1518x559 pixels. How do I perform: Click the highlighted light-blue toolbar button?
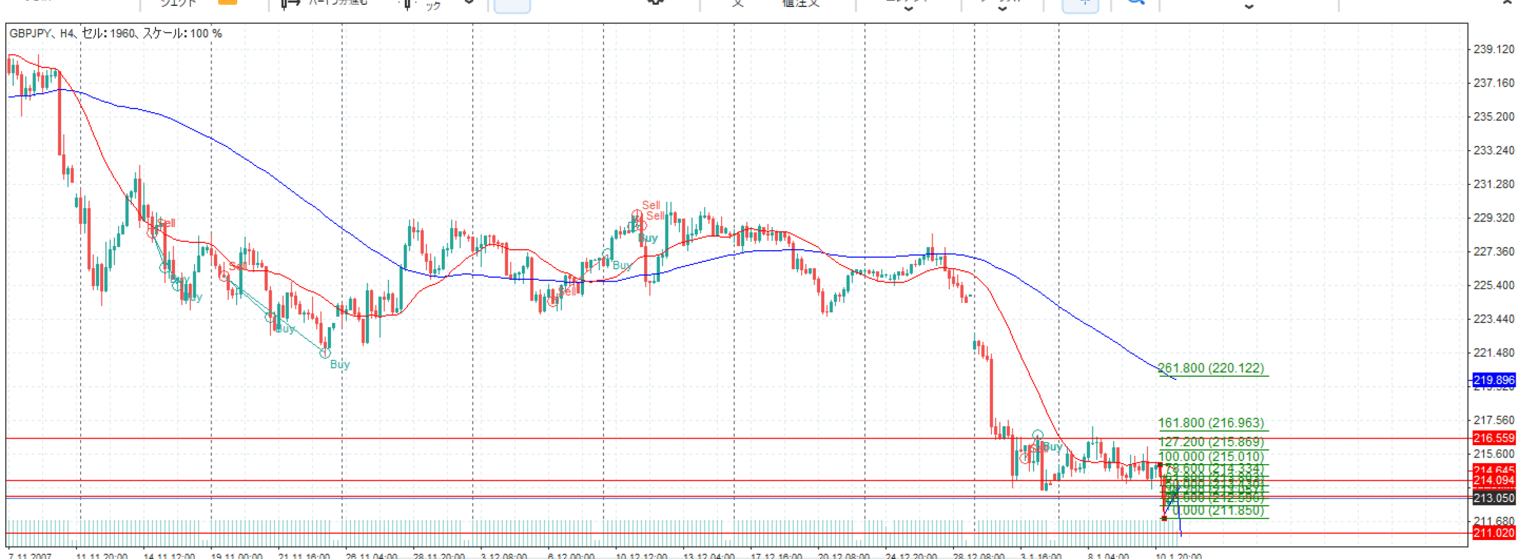pyautogui.click(x=512, y=5)
